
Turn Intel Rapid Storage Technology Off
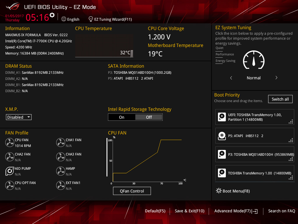pos(149,117)
